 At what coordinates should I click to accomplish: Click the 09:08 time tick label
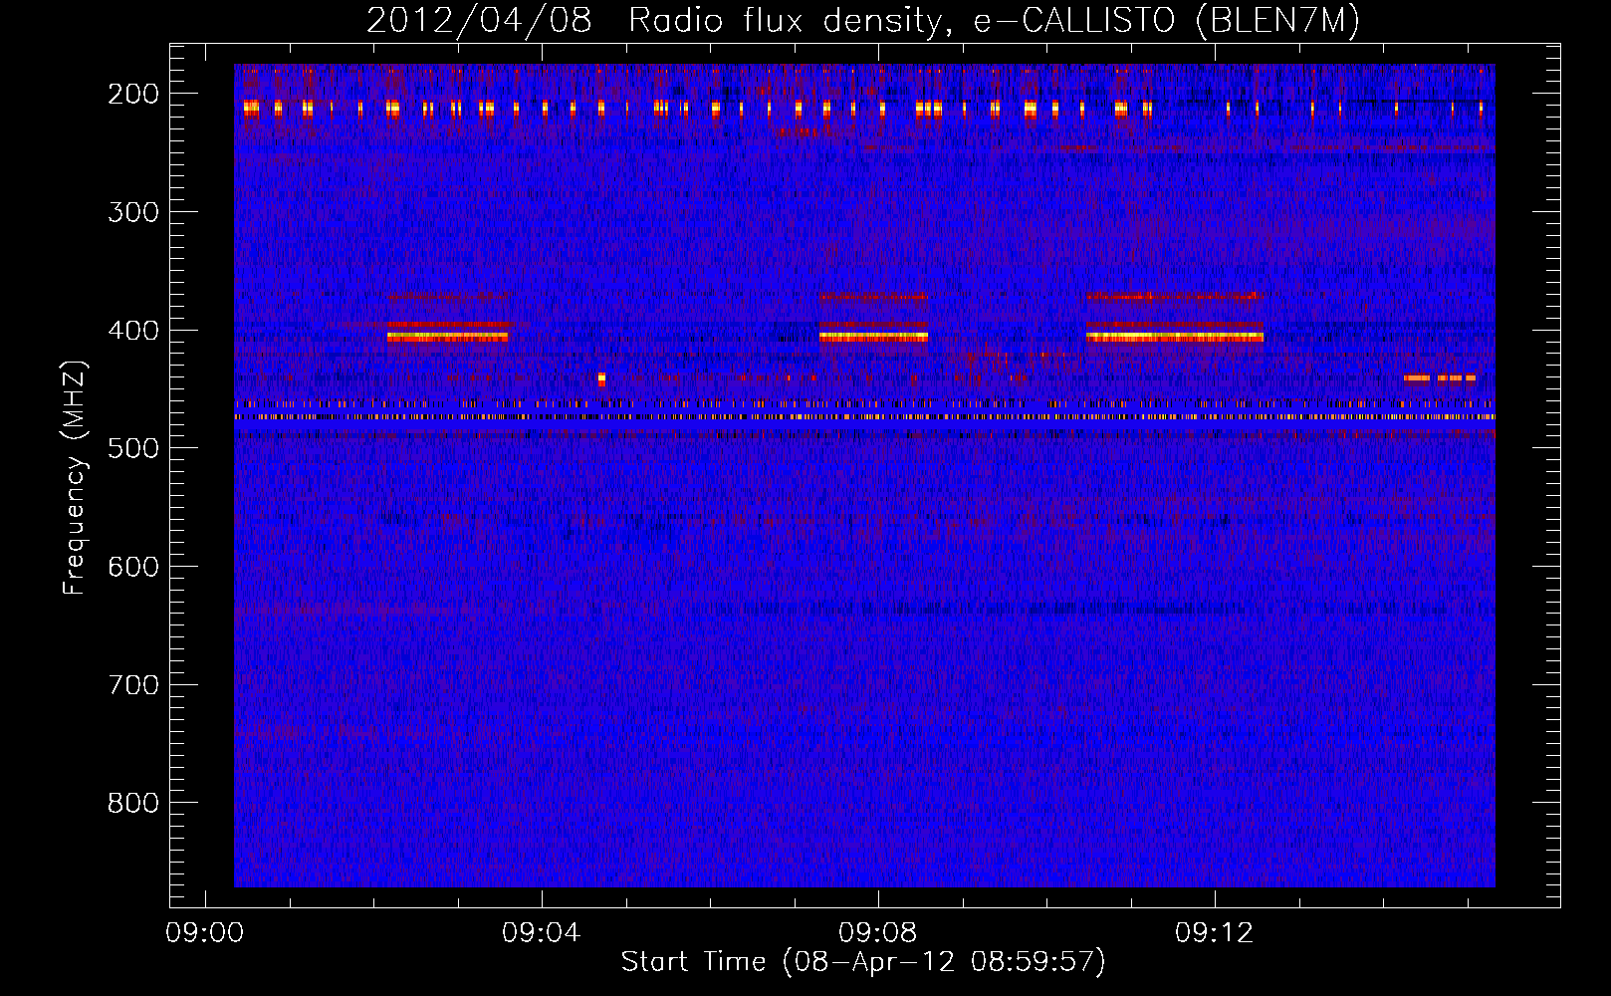878,933
